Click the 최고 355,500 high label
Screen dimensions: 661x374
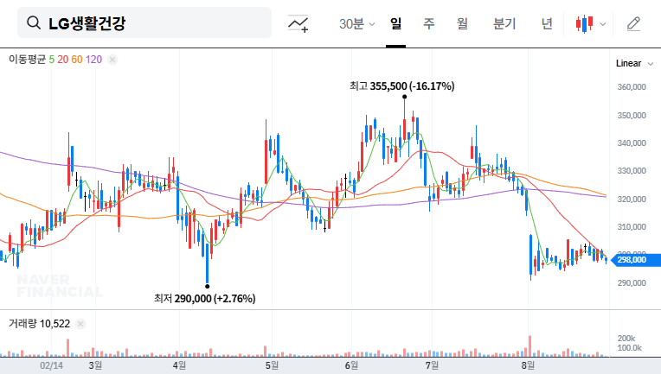point(401,86)
